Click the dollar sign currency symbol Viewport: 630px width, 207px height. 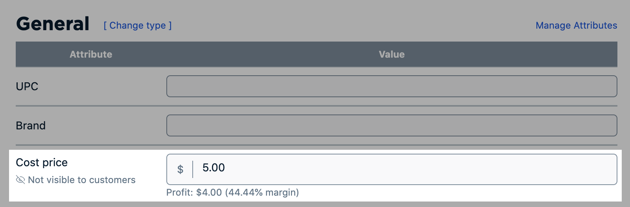pyautogui.click(x=180, y=169)
